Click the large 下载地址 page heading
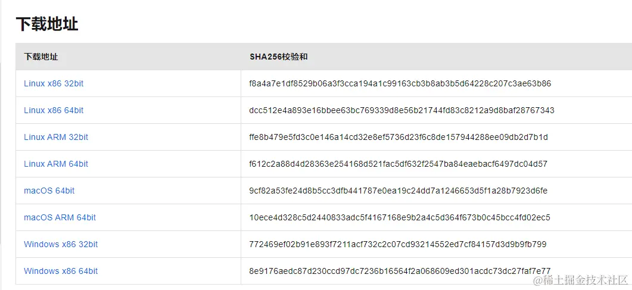Image resolution: width=632 pixels, height=290 pixels. pyautogui.click(x=47, y=24)
